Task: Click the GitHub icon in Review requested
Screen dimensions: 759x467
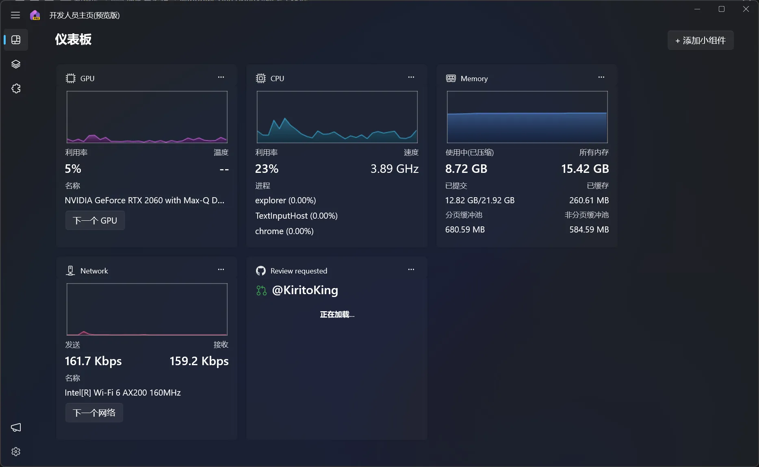Action: [261, 271]
